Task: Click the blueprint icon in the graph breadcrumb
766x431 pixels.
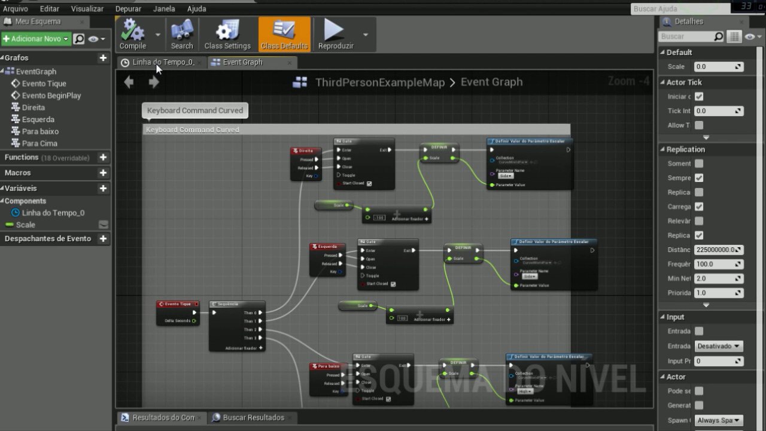Action: [300, 83]
